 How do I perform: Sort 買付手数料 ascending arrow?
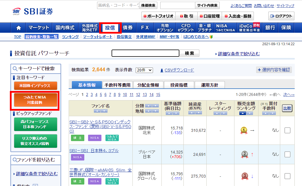(x=265, y=113)
